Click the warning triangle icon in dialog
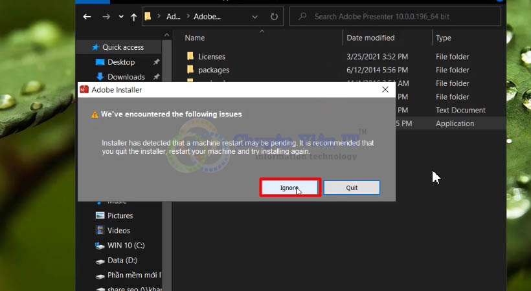The height and width of the screenshot is (291, 531). coord(95,114)
